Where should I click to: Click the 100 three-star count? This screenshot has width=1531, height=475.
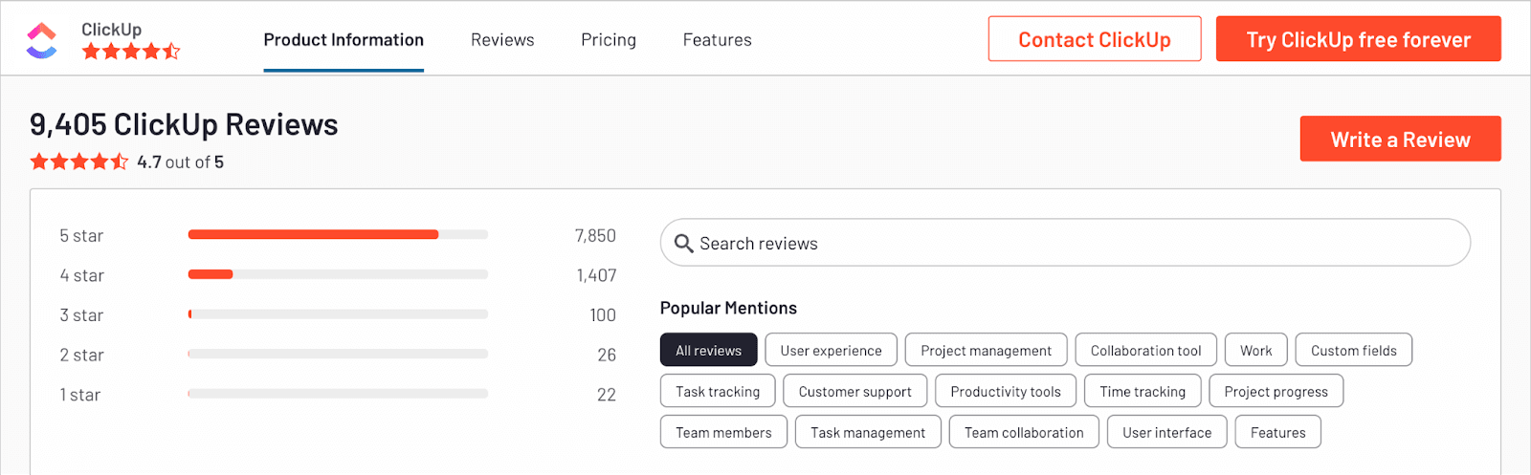(603, 314)
